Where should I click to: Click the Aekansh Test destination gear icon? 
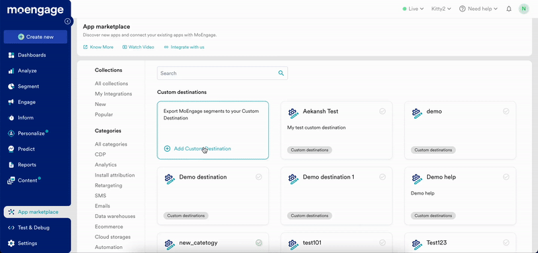pos(293,113)
